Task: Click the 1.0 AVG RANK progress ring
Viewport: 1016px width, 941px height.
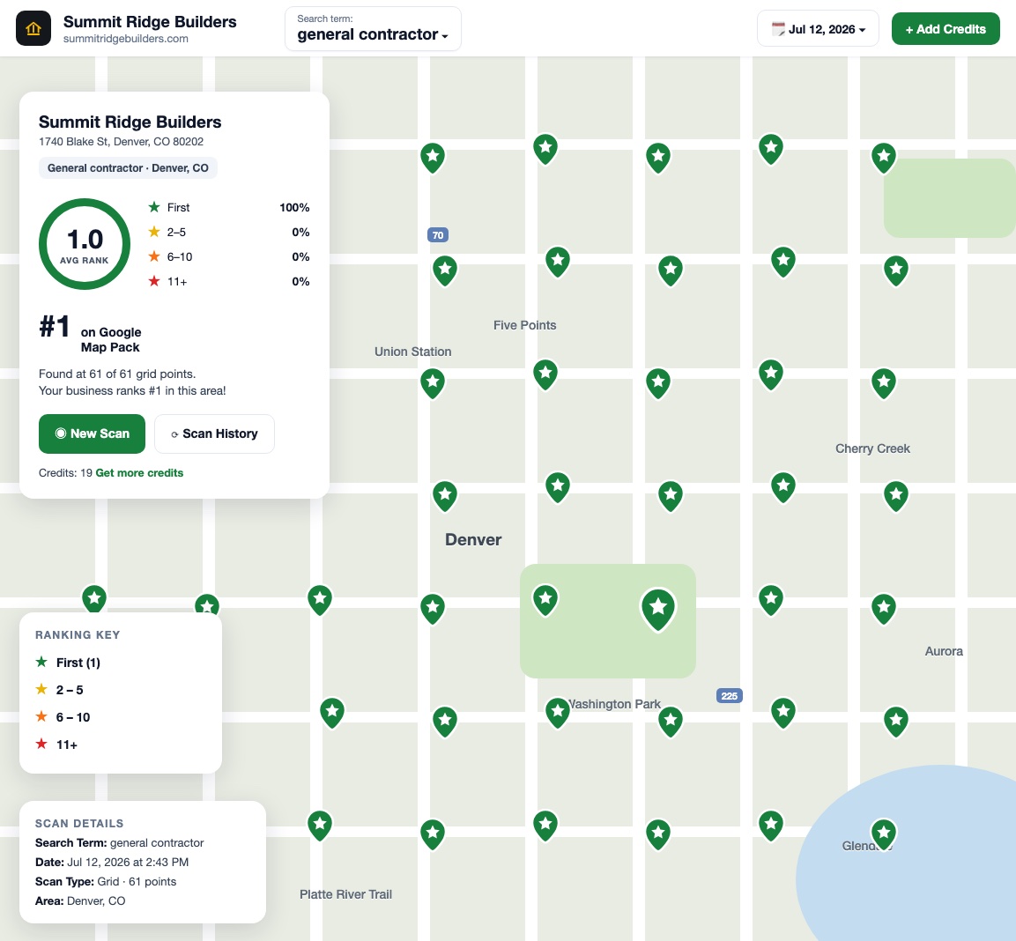Action: coord(85,244)
